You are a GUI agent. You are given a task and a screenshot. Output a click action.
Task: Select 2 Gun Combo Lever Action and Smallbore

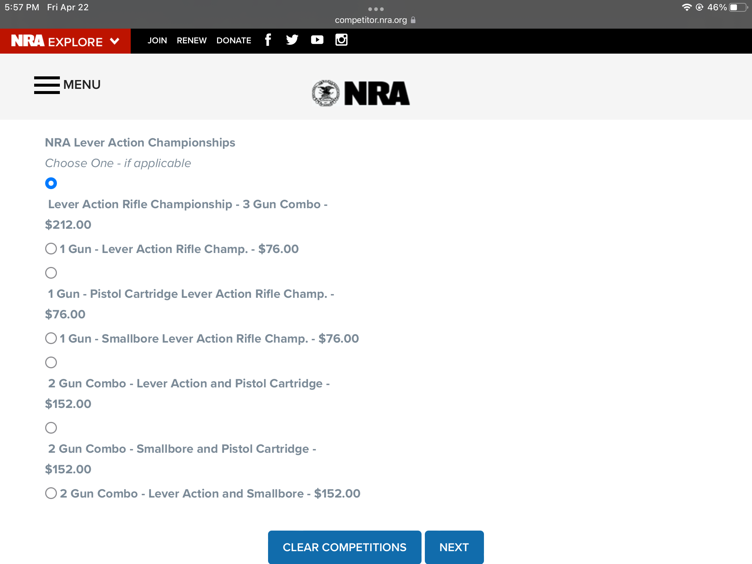(x=51, y=493)
